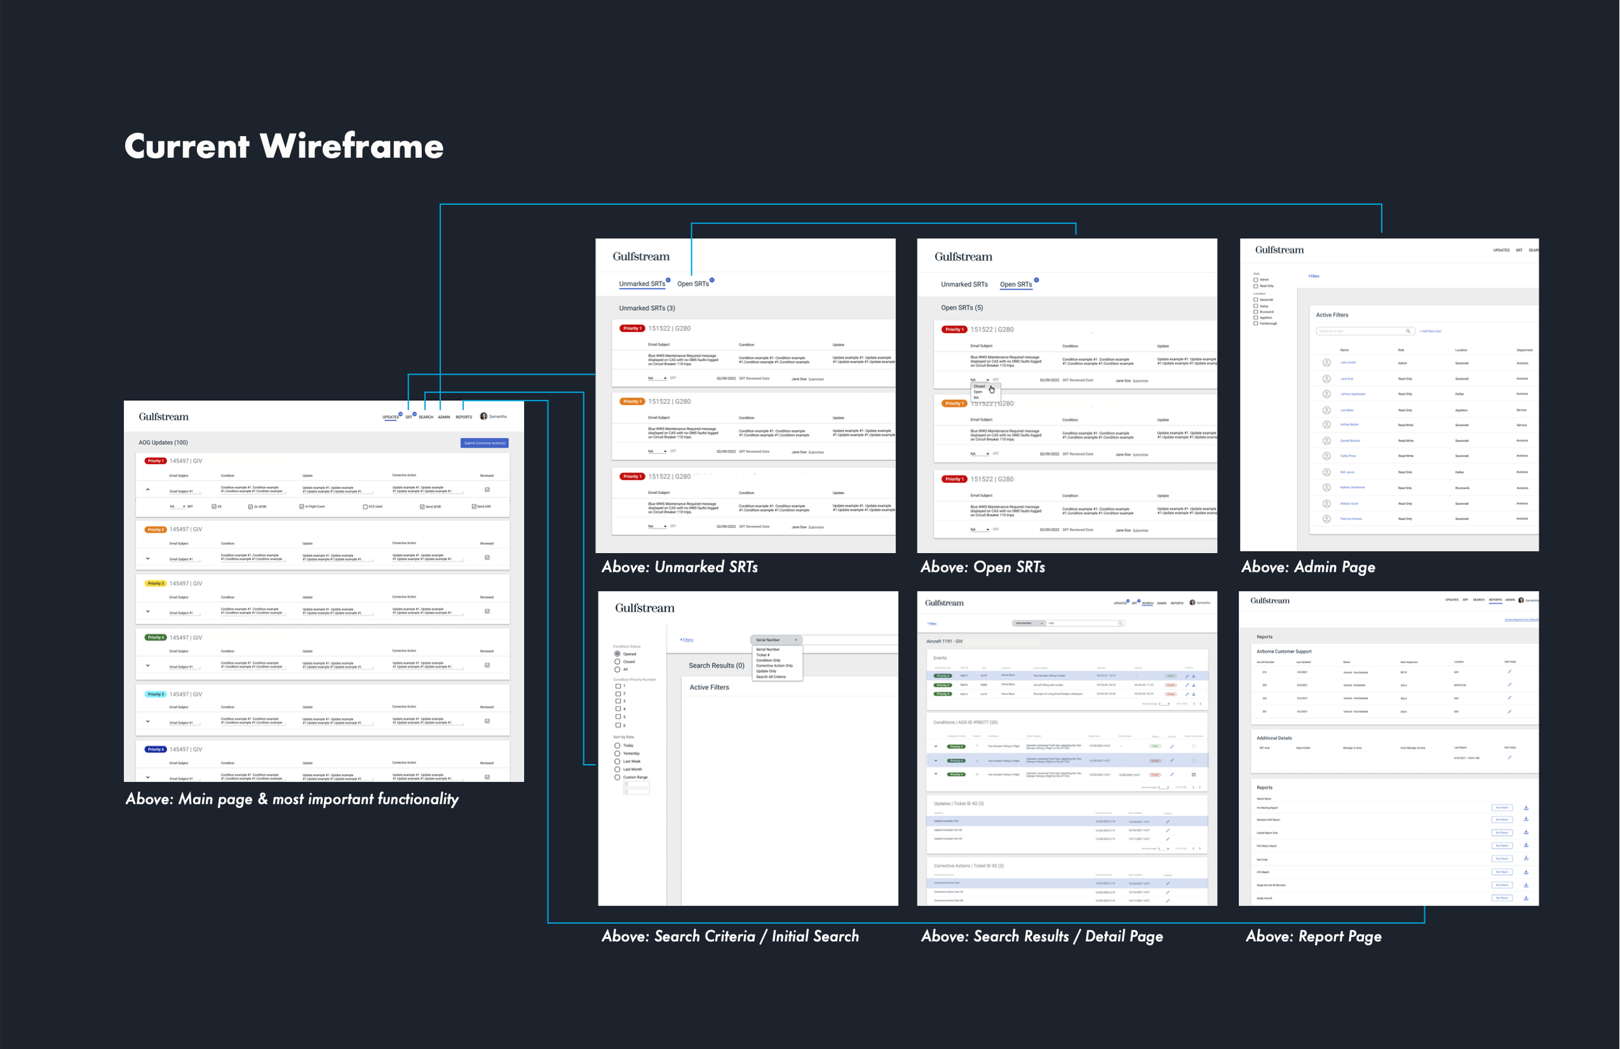Toggle the In Flight Event checkbox
The height and width of the screenshot is (1049, 1620).
click(x=301, y=507)
